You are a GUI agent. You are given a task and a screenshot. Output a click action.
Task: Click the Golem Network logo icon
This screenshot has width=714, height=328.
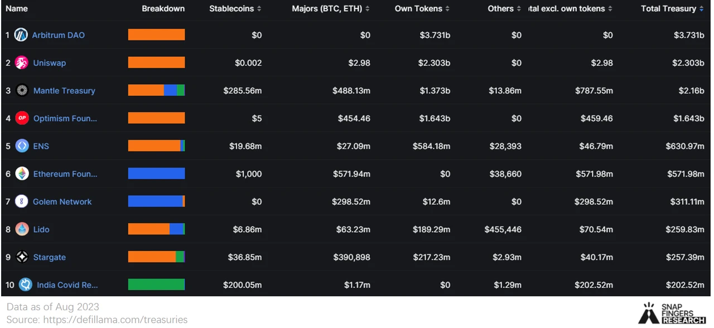22,202
